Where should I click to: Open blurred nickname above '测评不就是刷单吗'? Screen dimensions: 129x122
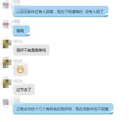18,41
